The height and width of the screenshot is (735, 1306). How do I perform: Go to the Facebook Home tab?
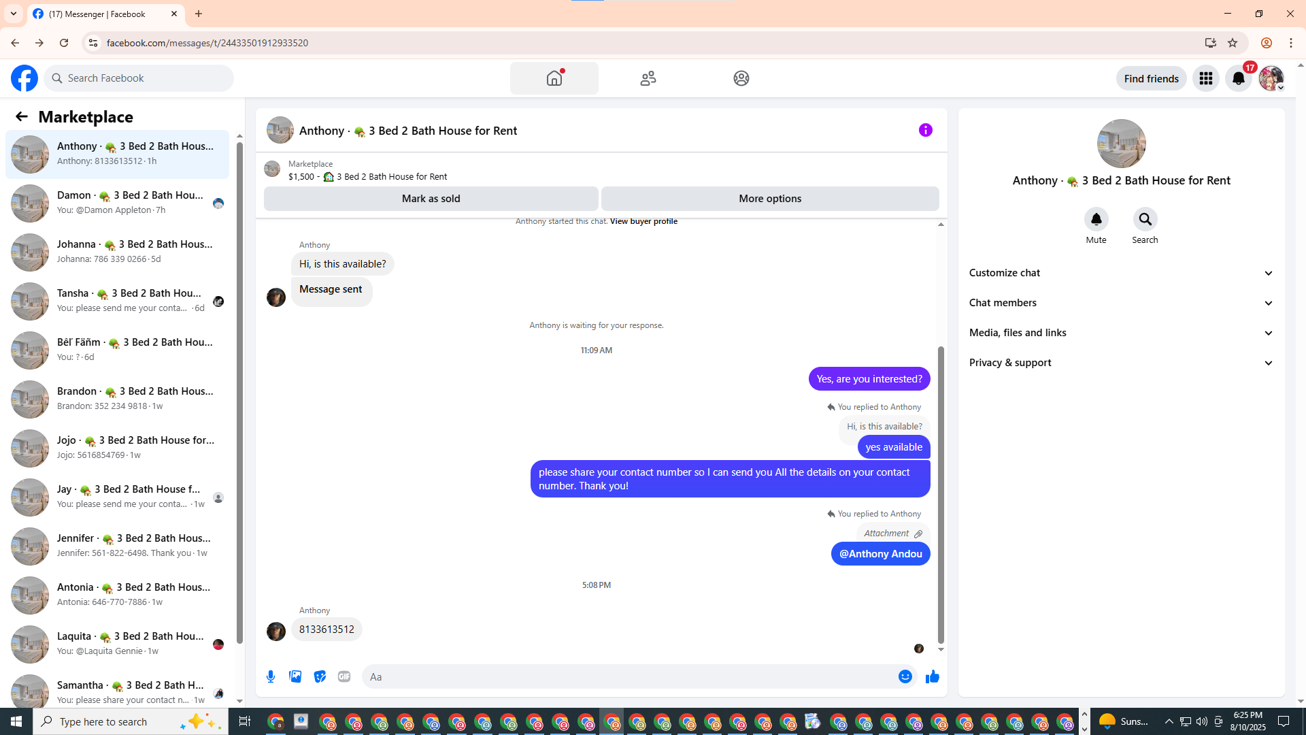[x=554, y=78]
